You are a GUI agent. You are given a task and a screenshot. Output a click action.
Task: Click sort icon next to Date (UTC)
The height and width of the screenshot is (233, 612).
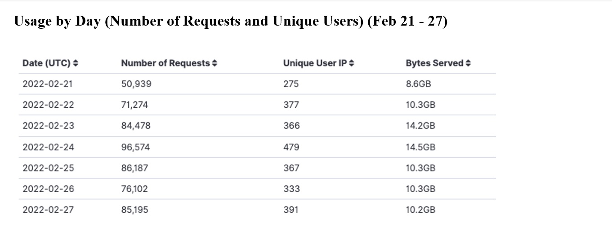tap(76, 64)
